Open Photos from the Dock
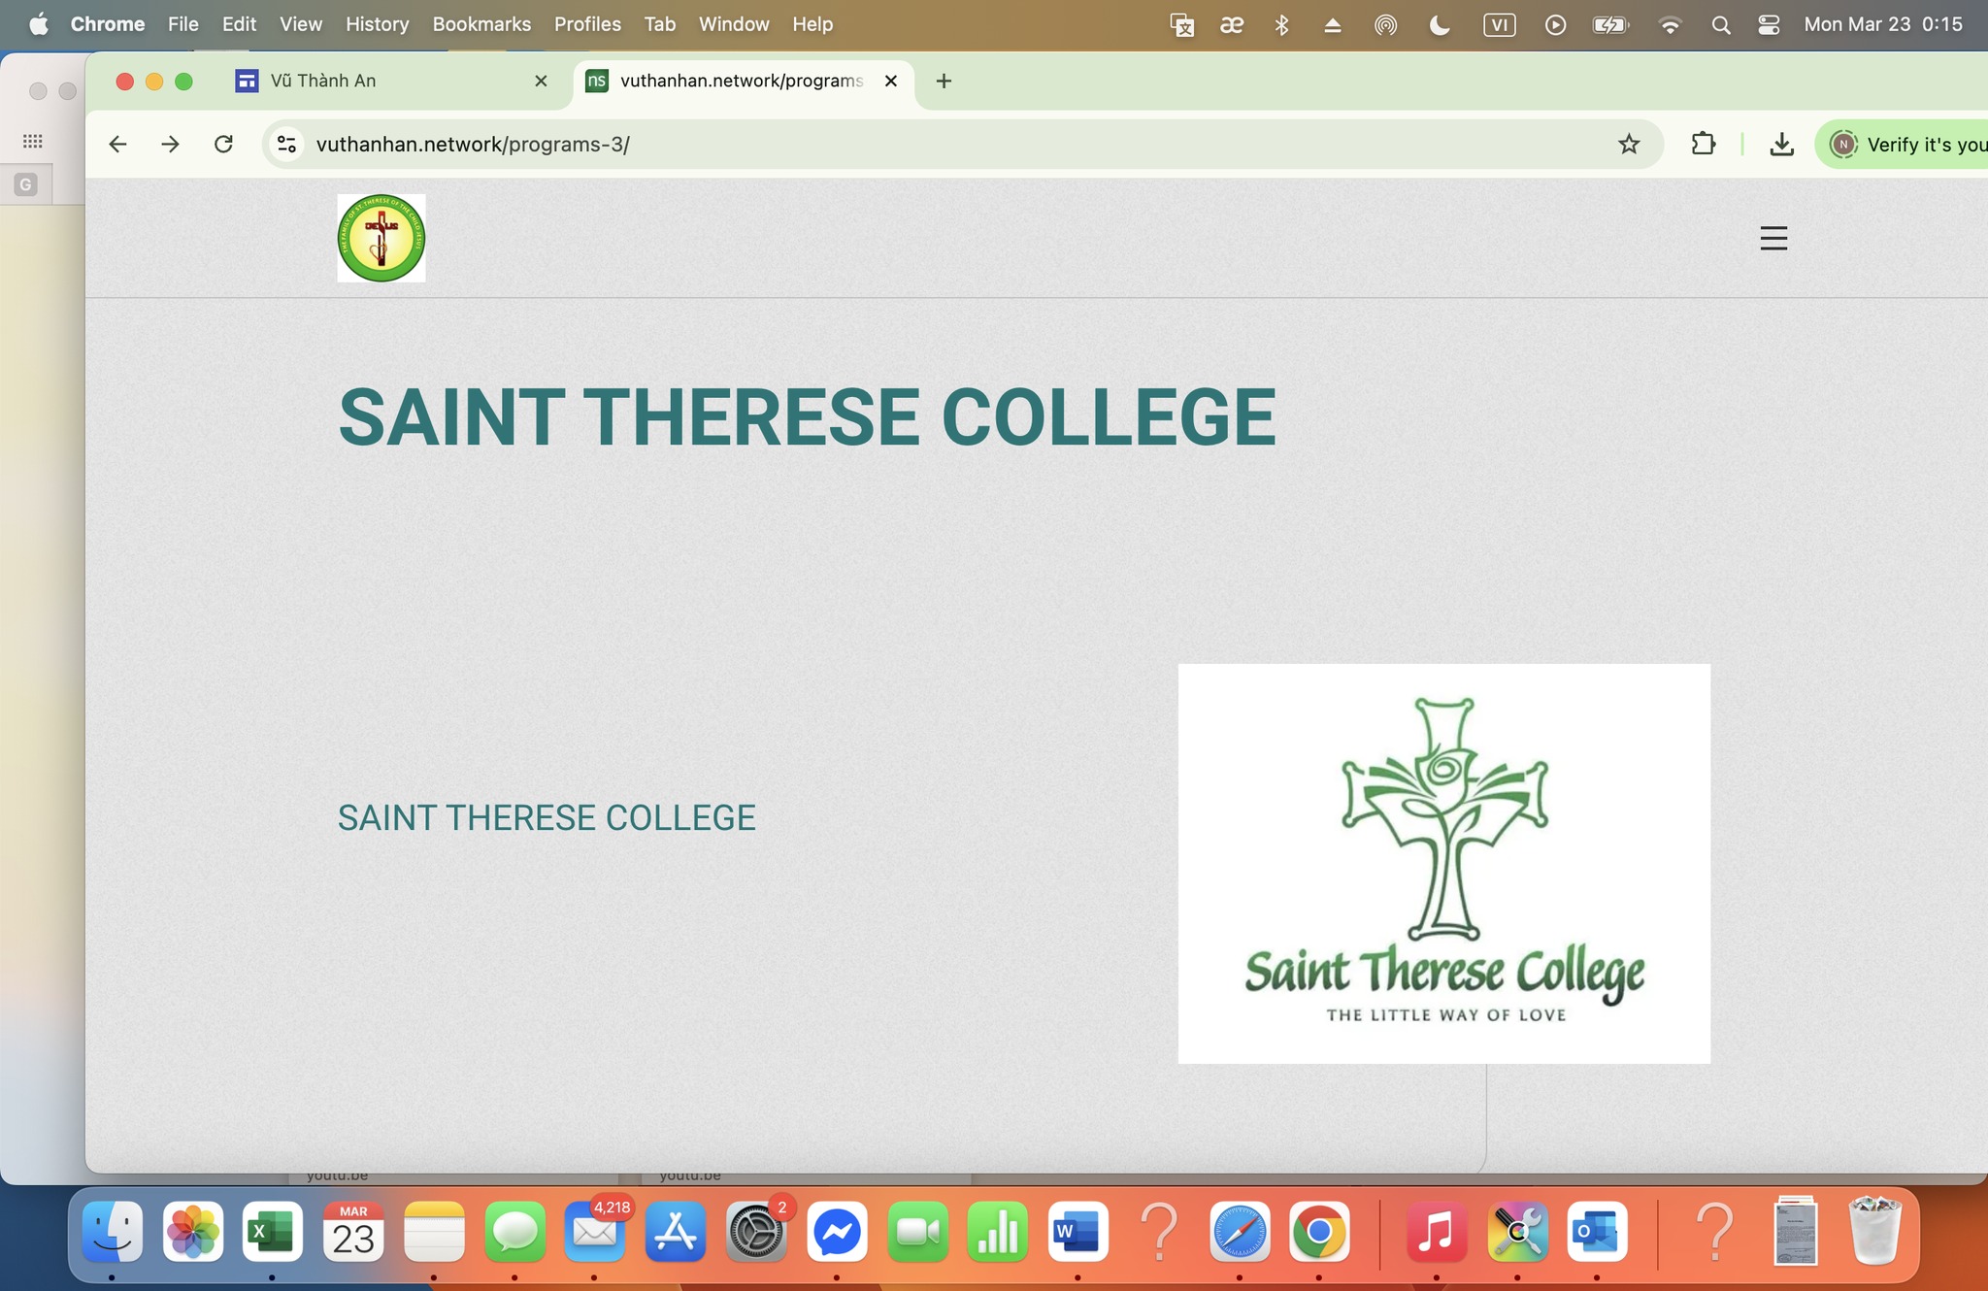The height and width of the screenshot is (1291, 1988). click(x=193, y=1232)
